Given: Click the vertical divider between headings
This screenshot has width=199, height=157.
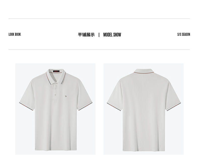Looking at the screenshot, I should click(99, 35).
